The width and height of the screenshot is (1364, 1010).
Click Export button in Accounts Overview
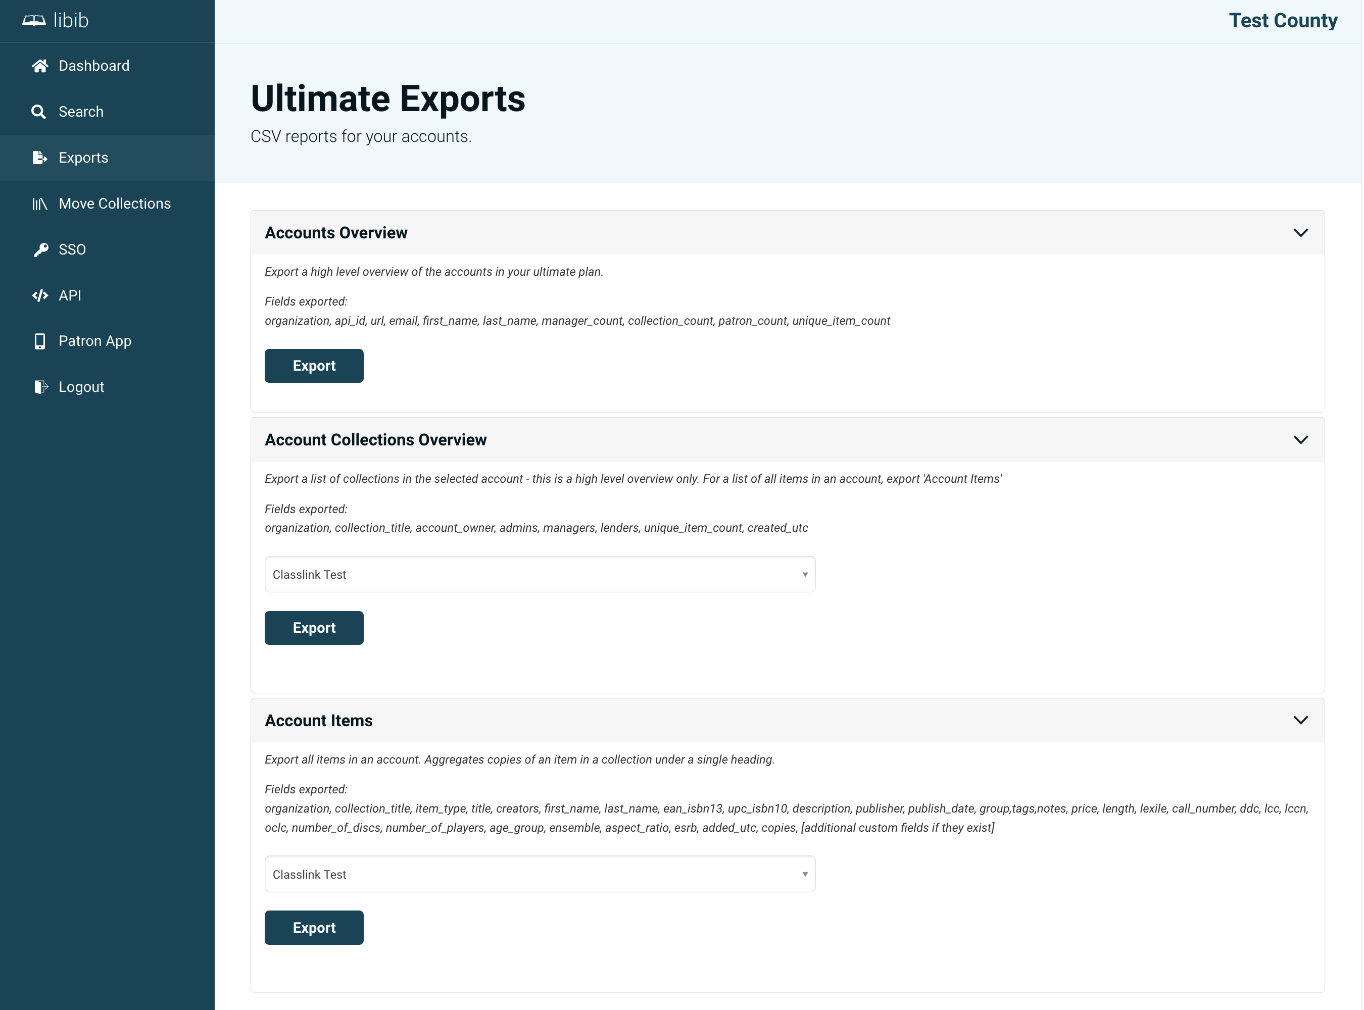[314, 366]
